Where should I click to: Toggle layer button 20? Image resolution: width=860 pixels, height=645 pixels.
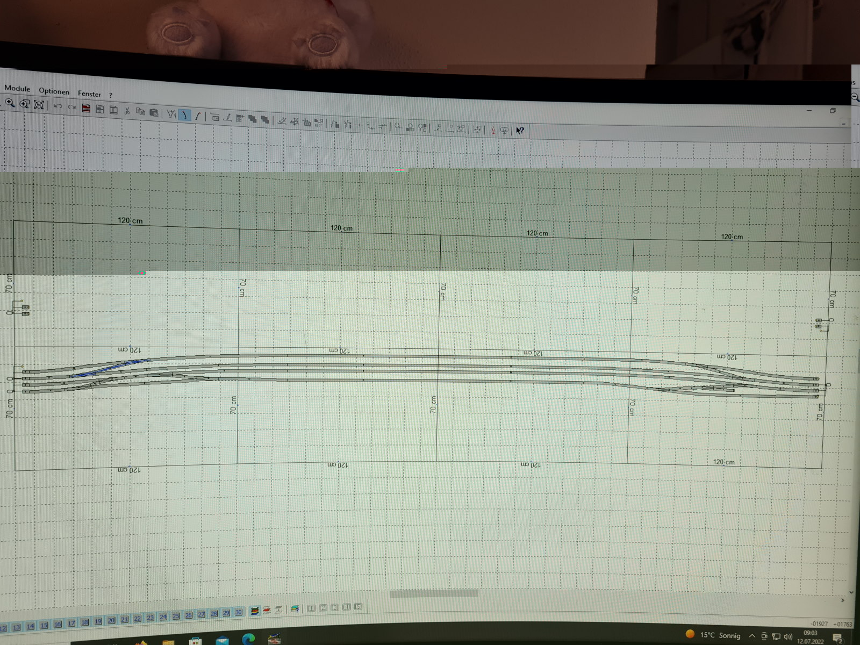pyautogui.click(x=111, y=620)
